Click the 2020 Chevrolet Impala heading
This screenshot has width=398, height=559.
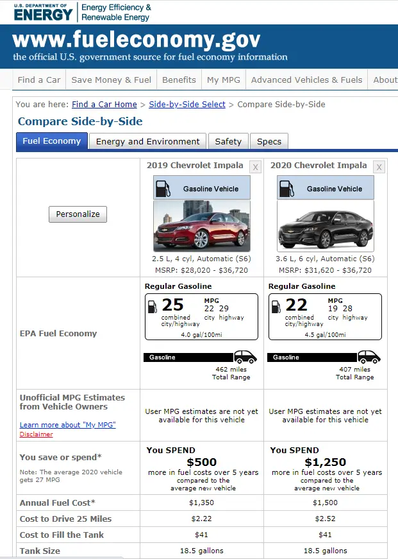point(319,166)
